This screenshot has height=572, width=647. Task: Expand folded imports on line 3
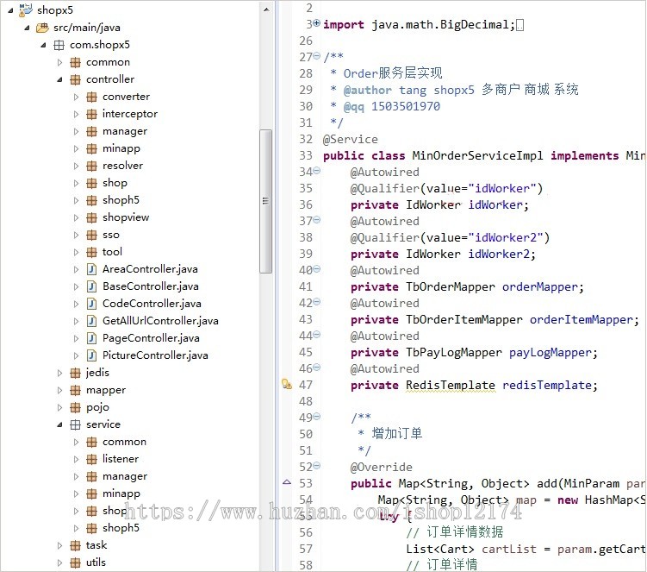[x=316, y=23]
